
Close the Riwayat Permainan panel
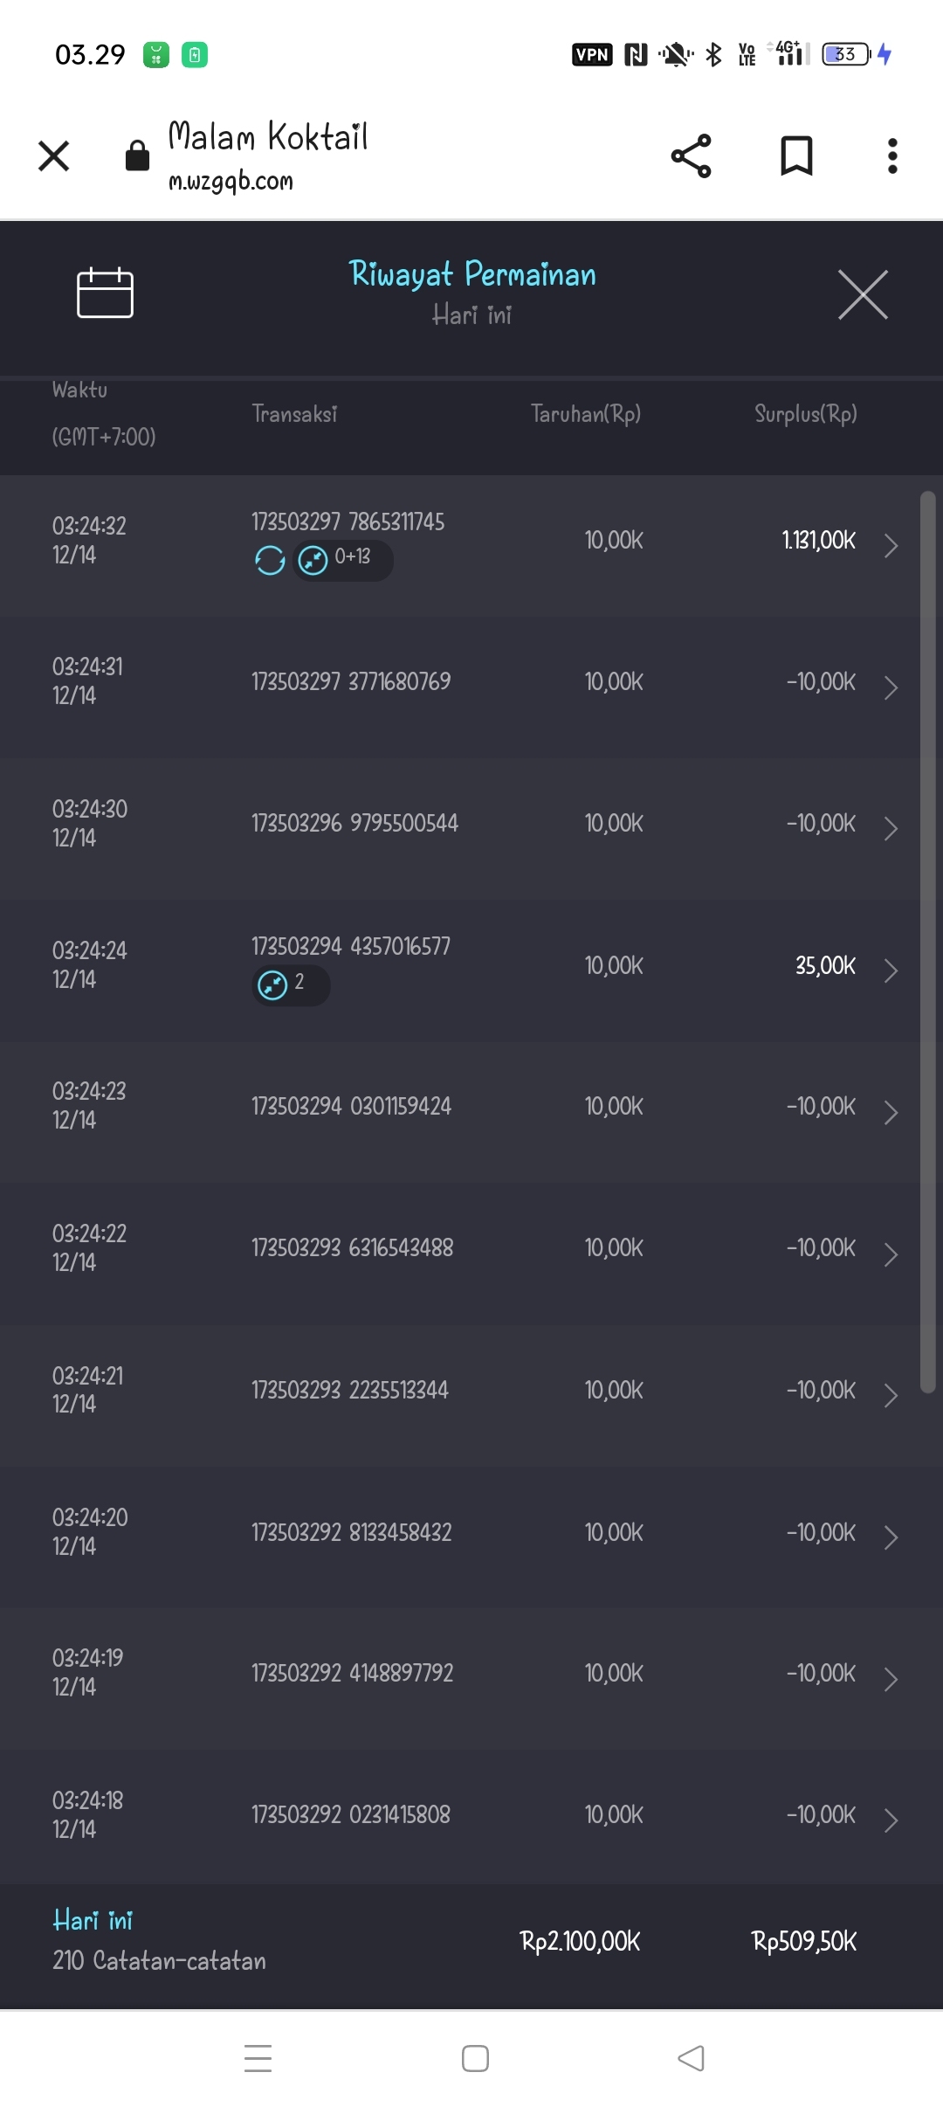coord(863,295)
